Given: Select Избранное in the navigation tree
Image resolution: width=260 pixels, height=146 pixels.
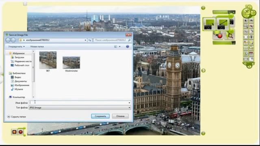Looking at the screenshot, I should coord(17,53).
